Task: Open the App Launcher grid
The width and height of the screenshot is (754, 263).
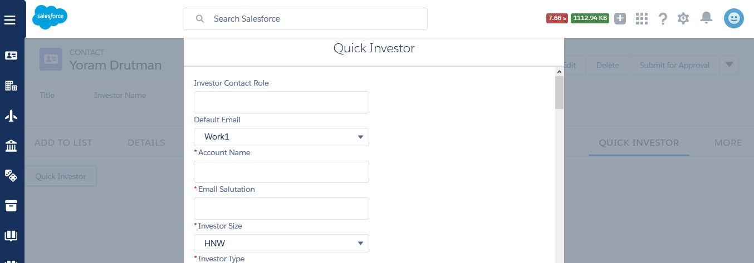Action: pyautogui.click(x=642, y=19)
